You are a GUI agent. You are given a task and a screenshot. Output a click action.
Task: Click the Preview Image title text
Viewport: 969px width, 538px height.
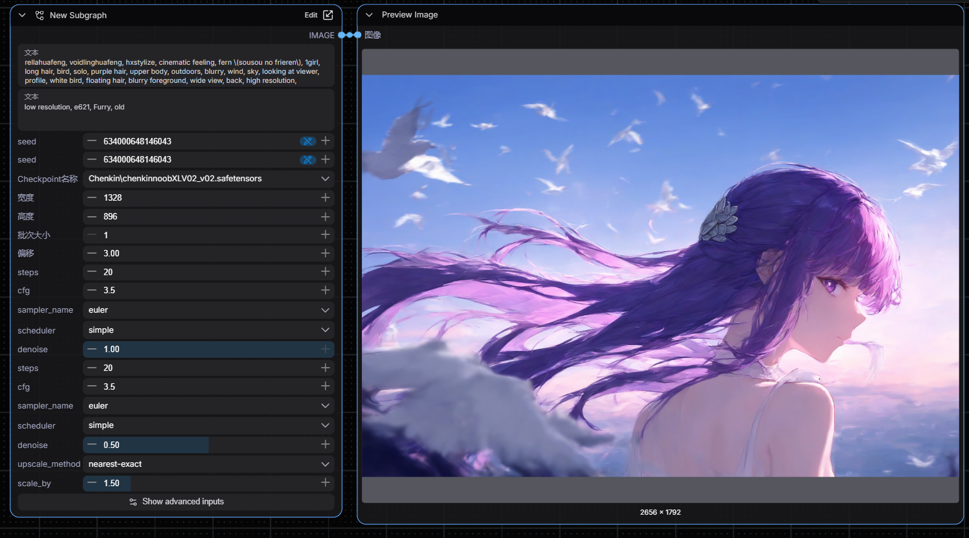tap(410, 15)
